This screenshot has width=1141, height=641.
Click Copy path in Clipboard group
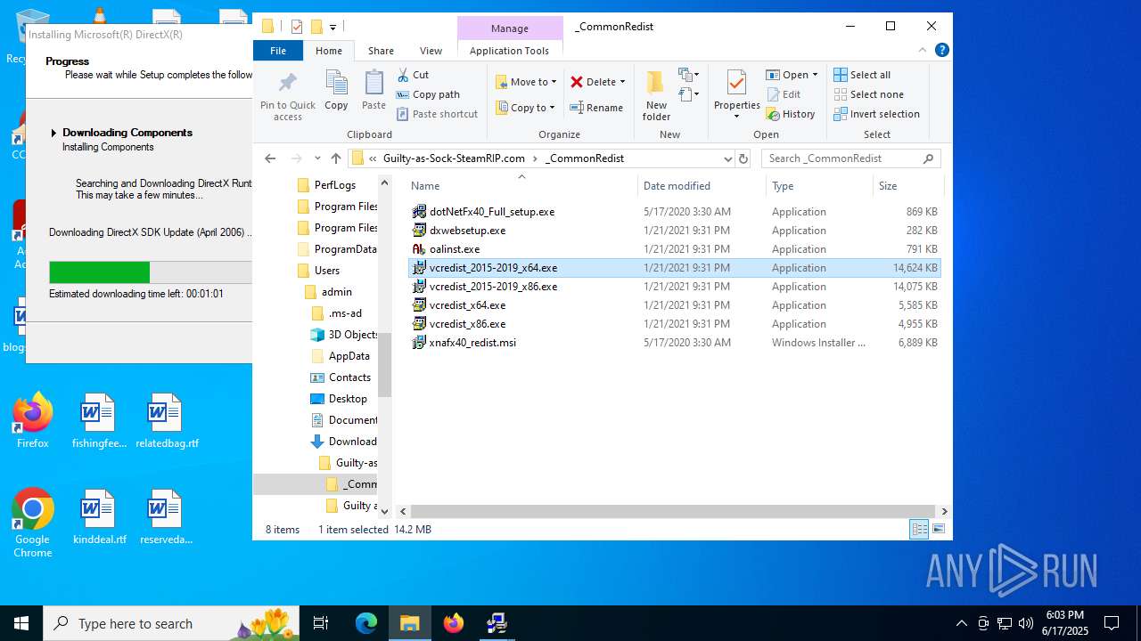[x=428, y=94]
